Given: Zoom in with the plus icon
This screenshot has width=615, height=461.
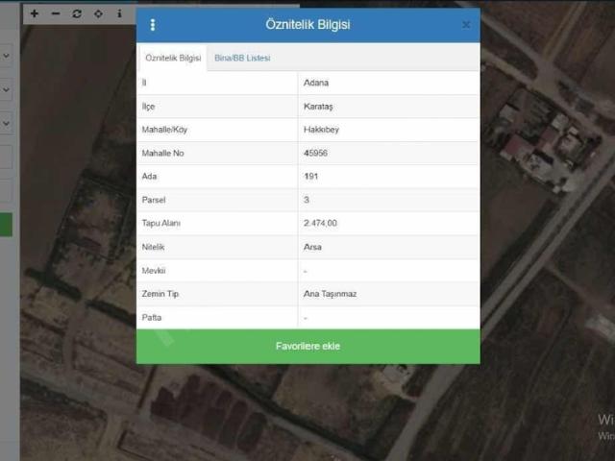Looking at the screenshot, I should 35,13.
